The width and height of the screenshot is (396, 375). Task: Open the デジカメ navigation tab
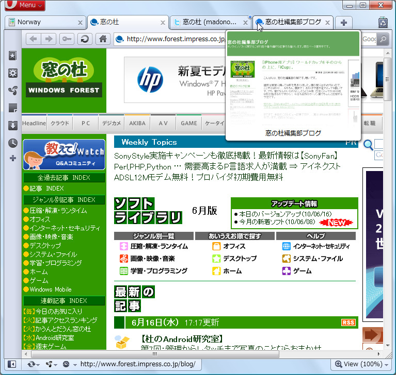[x=112, y=124]
